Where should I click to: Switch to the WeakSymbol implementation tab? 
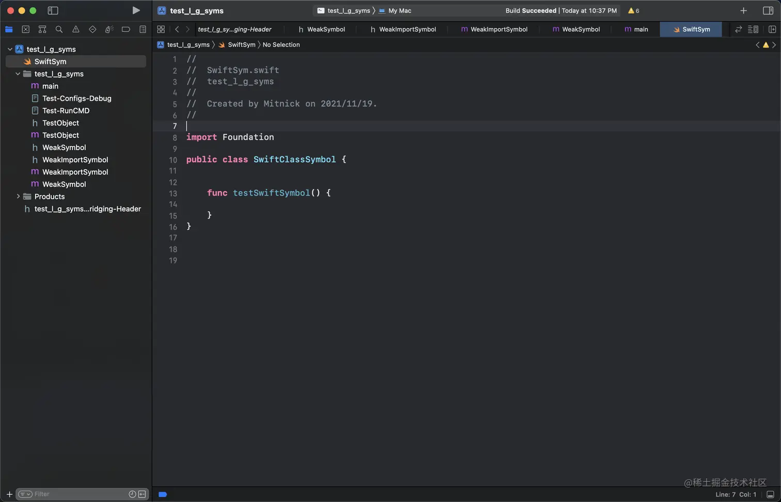click(x=576, y=29)
